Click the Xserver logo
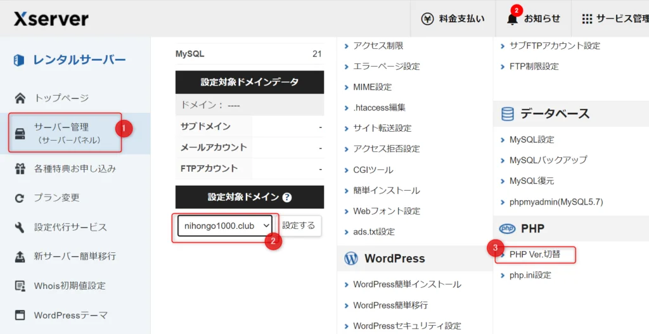The height and width of the screenshot is (334, 649). coord(51,18)
